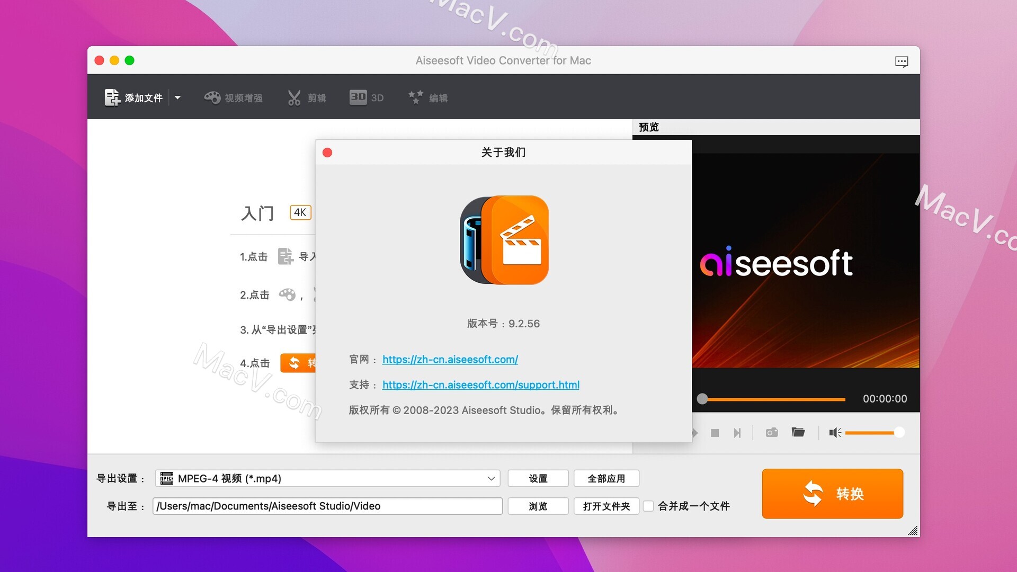The height and width of the screenshot is (572, 1017).
Task: Open Video Enhance (视频增强) tool
Action: coord(233,97)
